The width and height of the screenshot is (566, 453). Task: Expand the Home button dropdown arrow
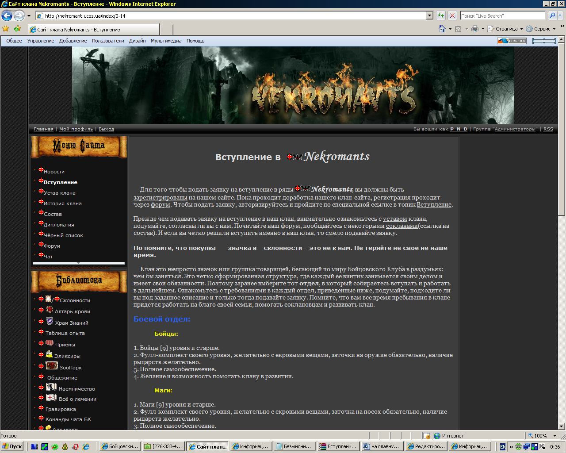[x=450, y=29]
